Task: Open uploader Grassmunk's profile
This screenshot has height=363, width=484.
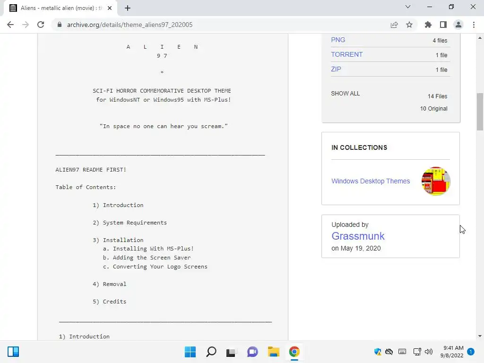Action: 358,236
